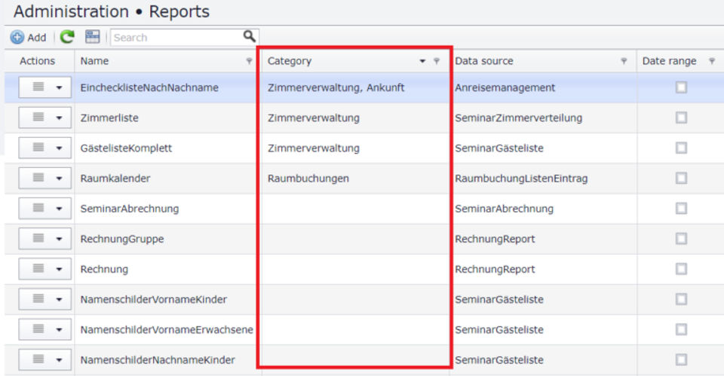Click the Category column sort arrow
Image resolution: width=724 pixels, height=376 pixels.
coord(423,62)
